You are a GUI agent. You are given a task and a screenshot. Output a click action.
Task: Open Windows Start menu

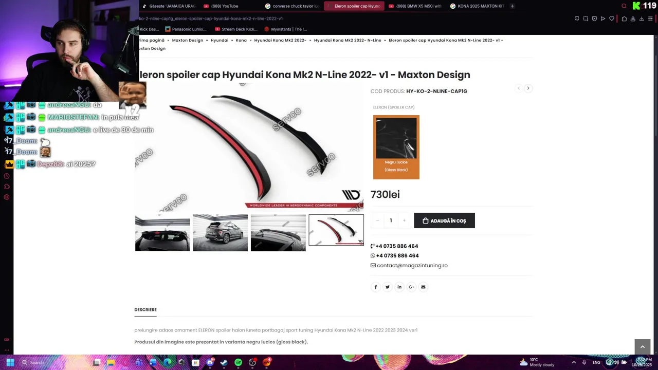pos(10,362)
